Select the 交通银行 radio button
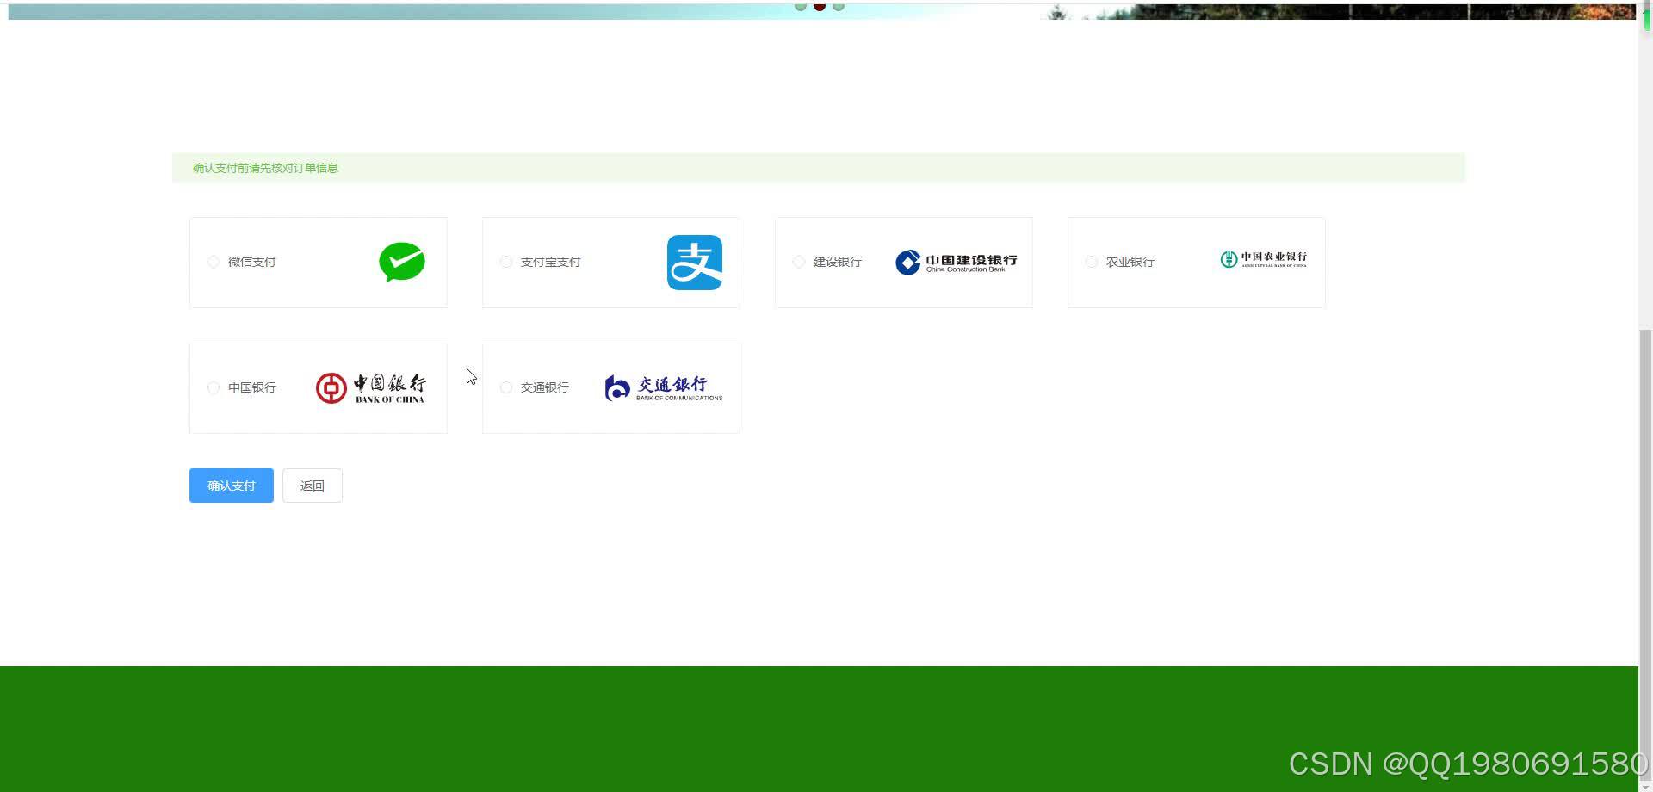This screenshot has width=1653, height=792. click(x=505, y=387)
